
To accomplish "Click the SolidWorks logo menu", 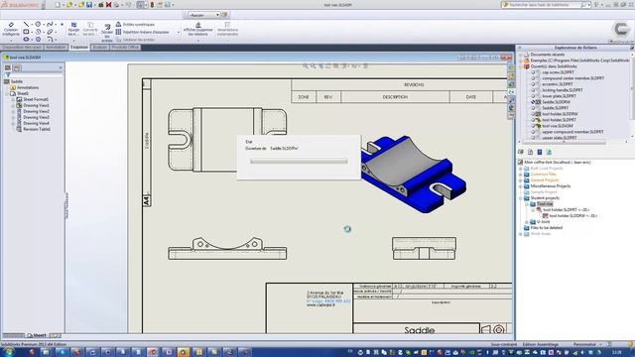I will pyautogui.click(x=20, y=5).
